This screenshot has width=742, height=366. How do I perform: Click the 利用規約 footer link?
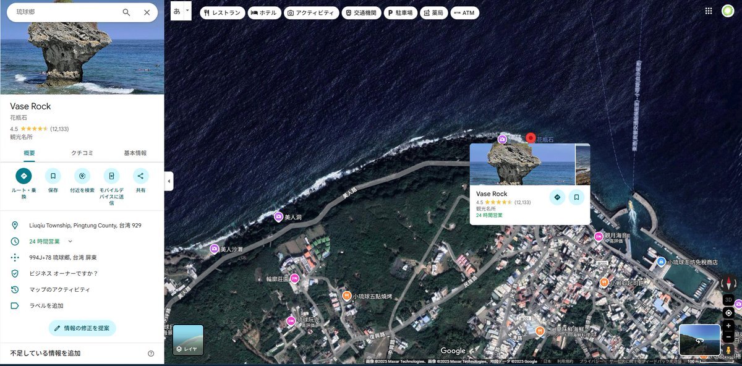565,361
